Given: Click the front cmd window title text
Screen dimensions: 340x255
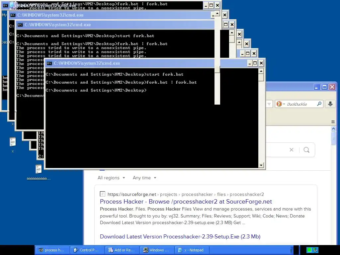Looking at the screenshot, I should [87, 63].
